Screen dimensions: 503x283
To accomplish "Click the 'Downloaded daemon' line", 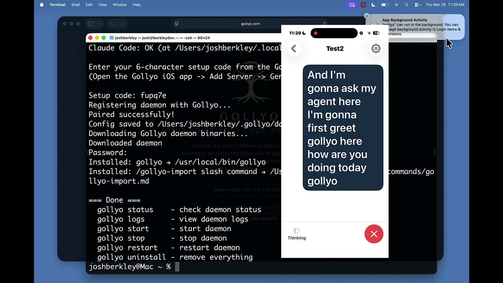I will 125,143.
